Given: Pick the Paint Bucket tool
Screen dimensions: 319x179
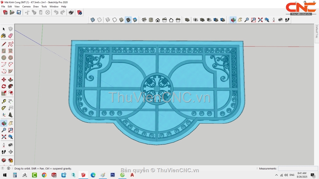Looking at the screenshot, I should pyautogui.click(x=4, y=36).
